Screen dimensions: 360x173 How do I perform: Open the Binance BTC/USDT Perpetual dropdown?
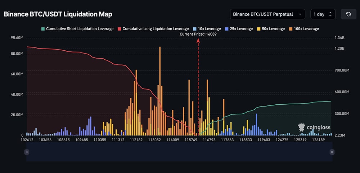tap(267, 14)
